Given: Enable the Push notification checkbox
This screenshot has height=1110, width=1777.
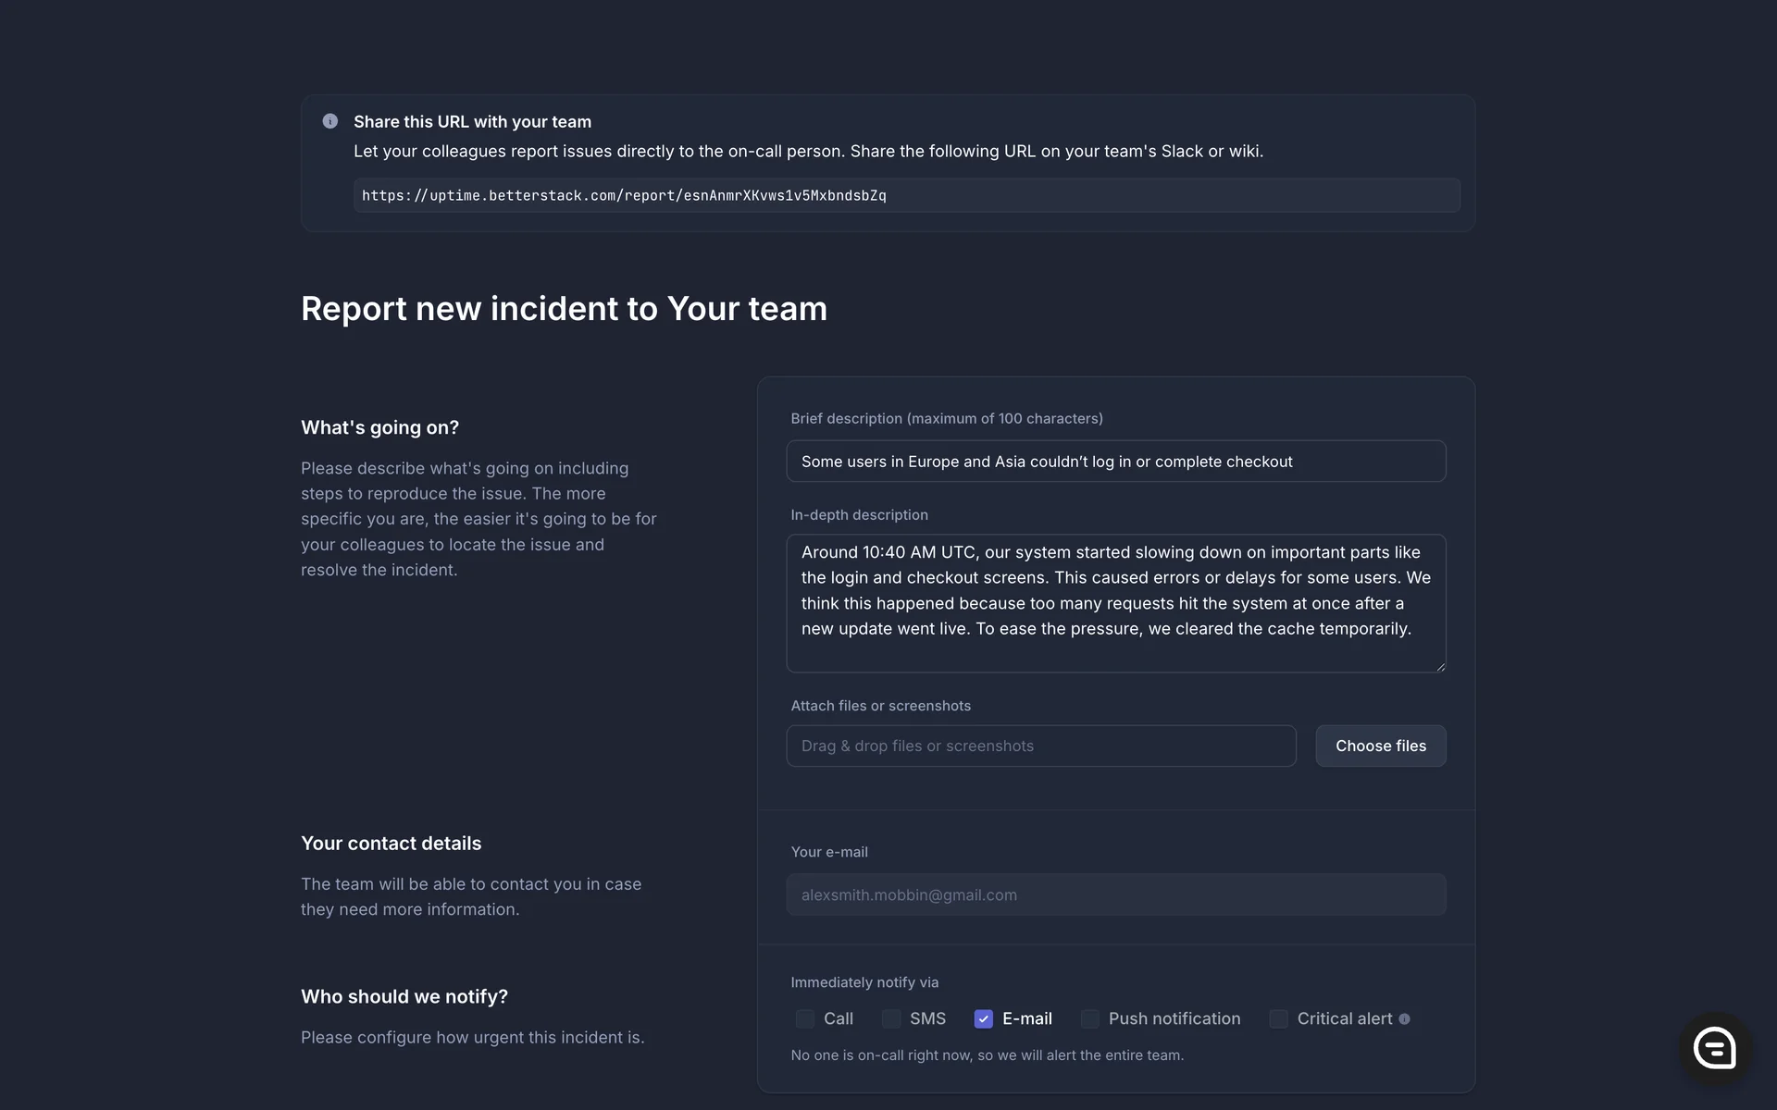Looking at the screenshot, I should click(x=1090, y=1018).
